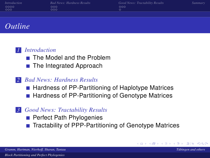The width and height of the screenshot is (210, 158).
Task: Click the next frame arrow icon
Action: coord(158,144)
